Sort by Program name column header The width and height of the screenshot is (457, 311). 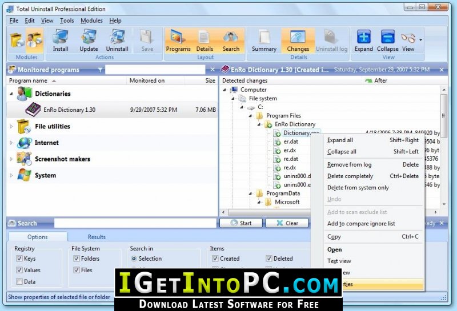66,80
